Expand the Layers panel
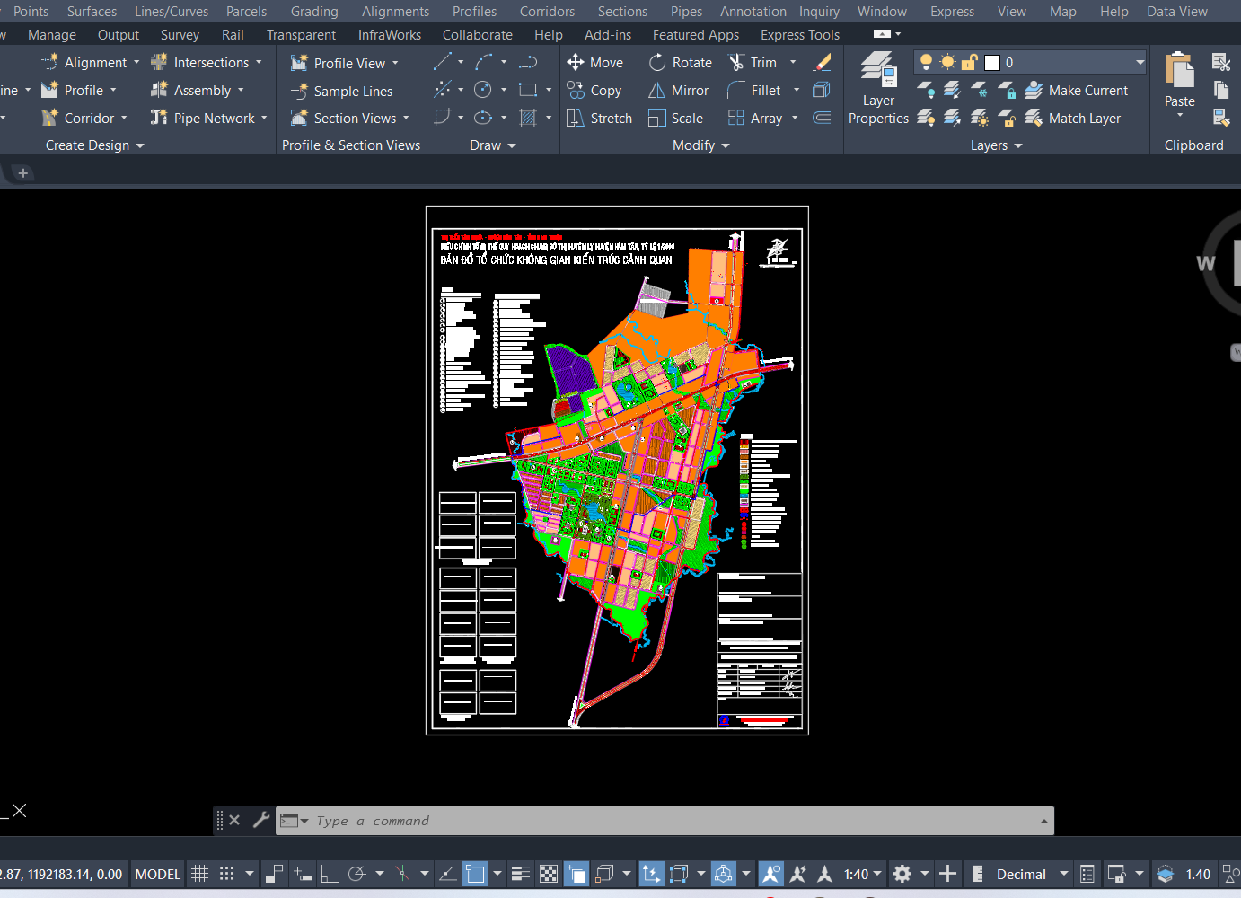The height and width of the screenshot is (898, 1241). point(997,145)
